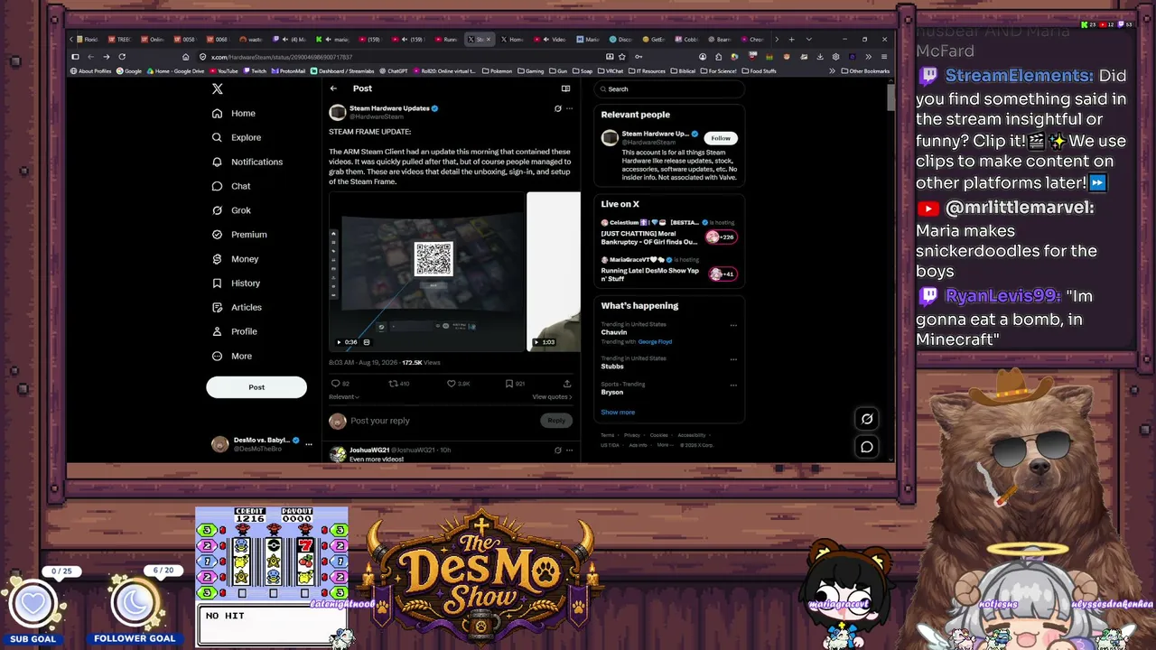Open Profile in the X sidebar
The image size is (1156, 650).
[235, 331]
